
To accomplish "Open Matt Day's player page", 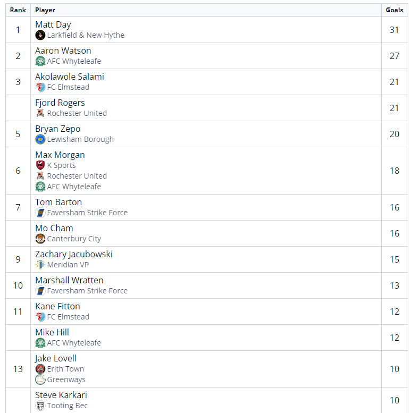I will pos(53,24).
